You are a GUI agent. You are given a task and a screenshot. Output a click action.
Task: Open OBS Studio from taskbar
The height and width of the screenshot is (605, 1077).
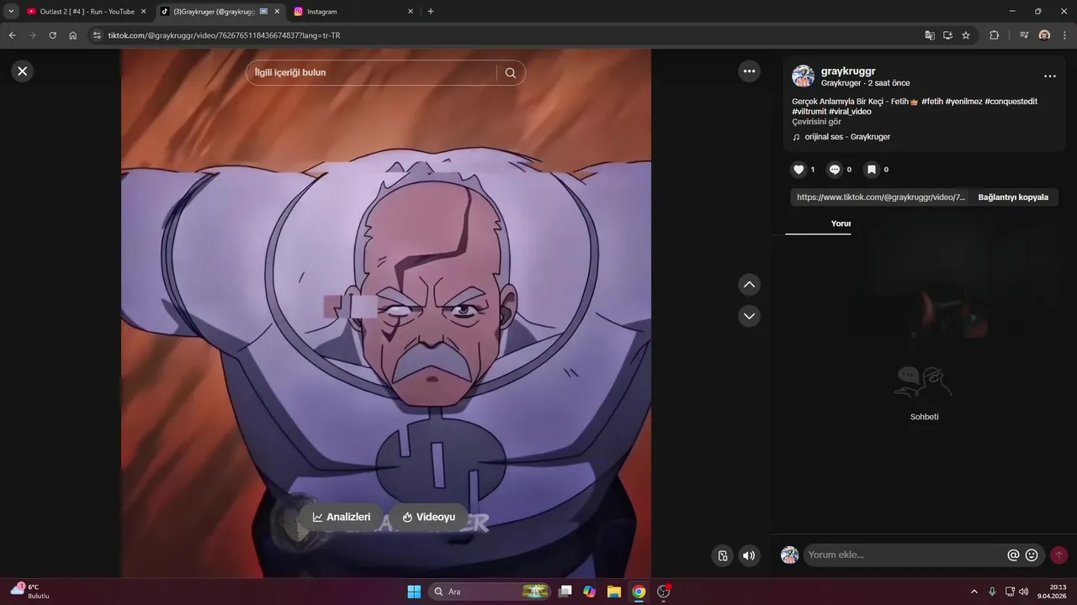coord(663,592)
